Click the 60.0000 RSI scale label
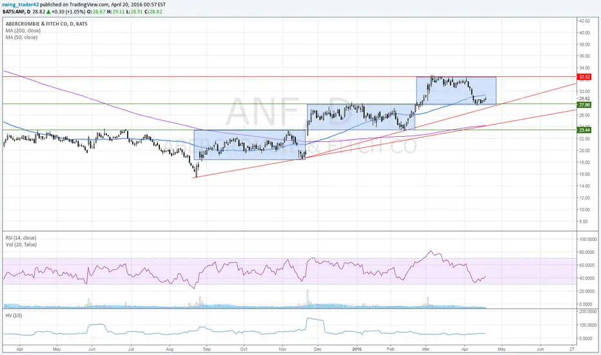This screenshot has width=601, height=355. (x=588, y=265)
